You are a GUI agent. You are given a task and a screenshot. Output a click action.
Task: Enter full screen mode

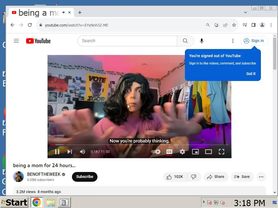point(222,152)
